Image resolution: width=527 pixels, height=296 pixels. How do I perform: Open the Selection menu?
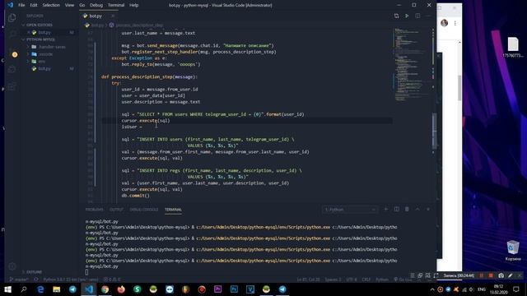51,5
